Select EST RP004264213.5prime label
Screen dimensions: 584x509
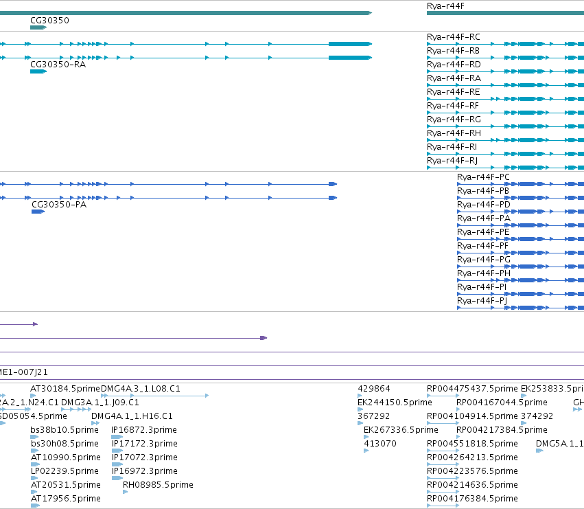pyautogui.click(x=472, y=457)
